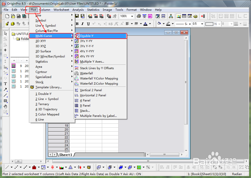Select worksheet row header 19
Screen dimensions: 251x178
tap(58, 126)
